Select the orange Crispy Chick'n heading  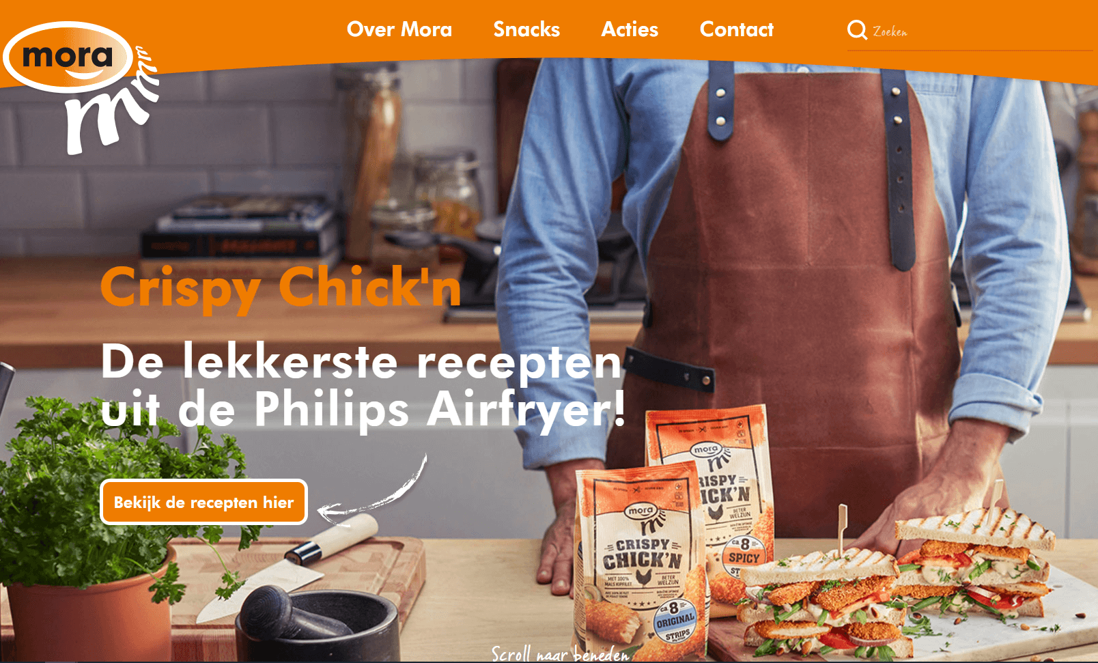click(281, 287)
